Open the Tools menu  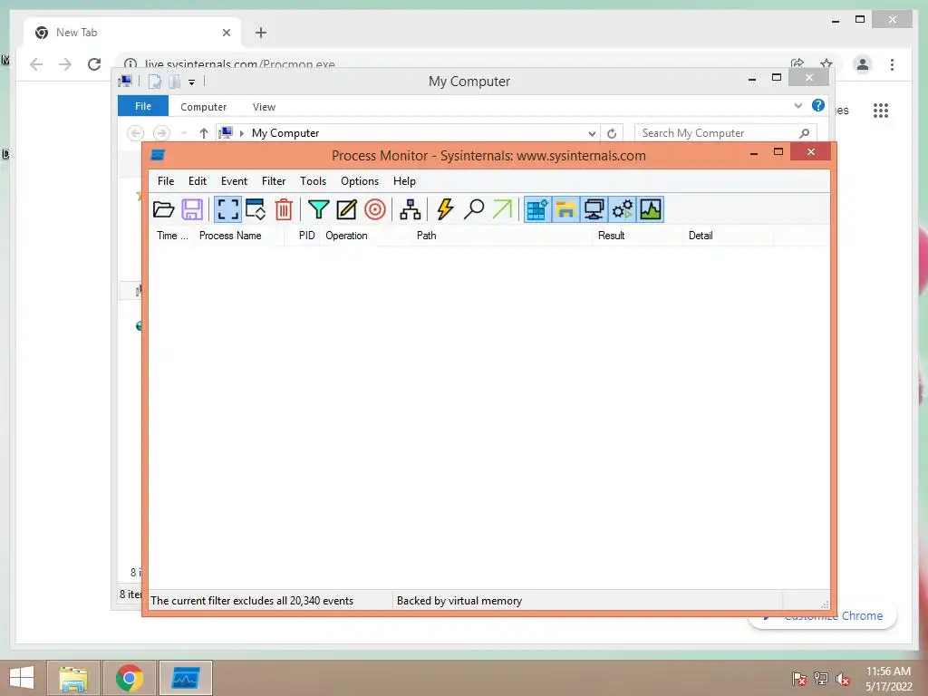(313, 181)
